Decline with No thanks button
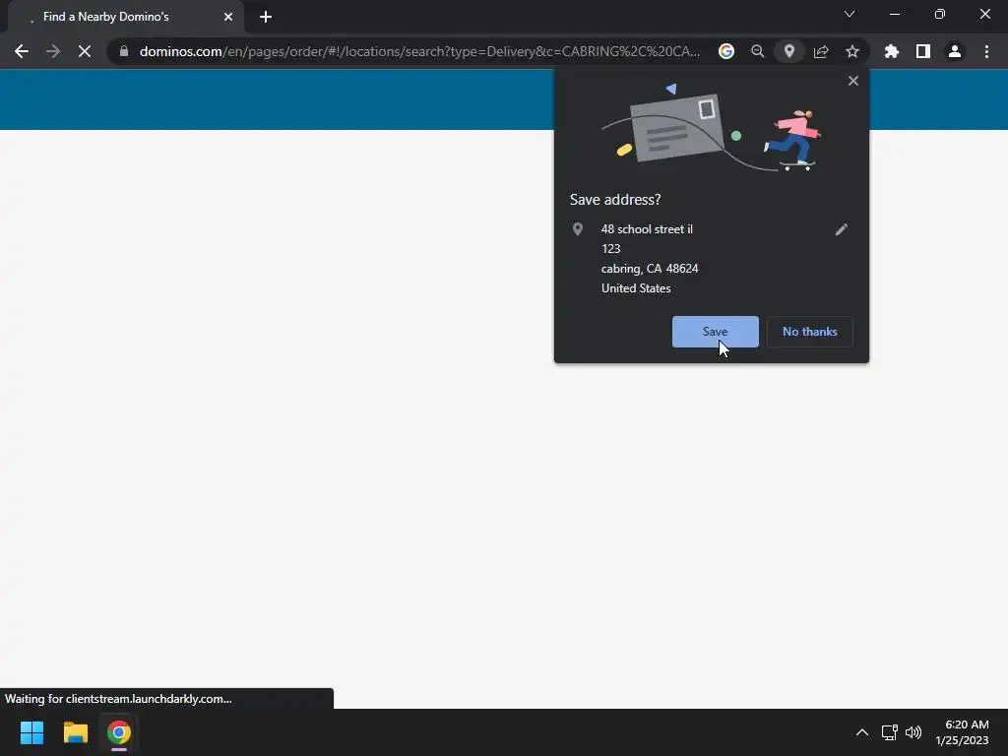1008x756 pixels. tap(810, 332)
